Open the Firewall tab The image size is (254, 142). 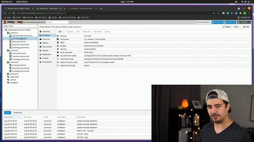pos(45,58)
